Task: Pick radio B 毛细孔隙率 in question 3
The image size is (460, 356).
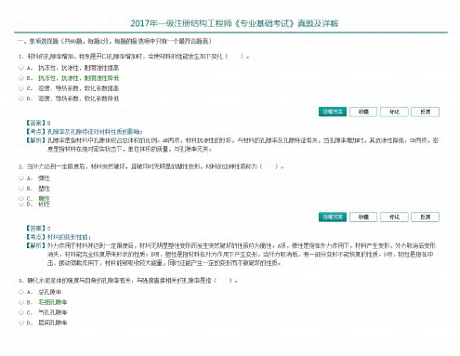Action: tap(21, 302)
